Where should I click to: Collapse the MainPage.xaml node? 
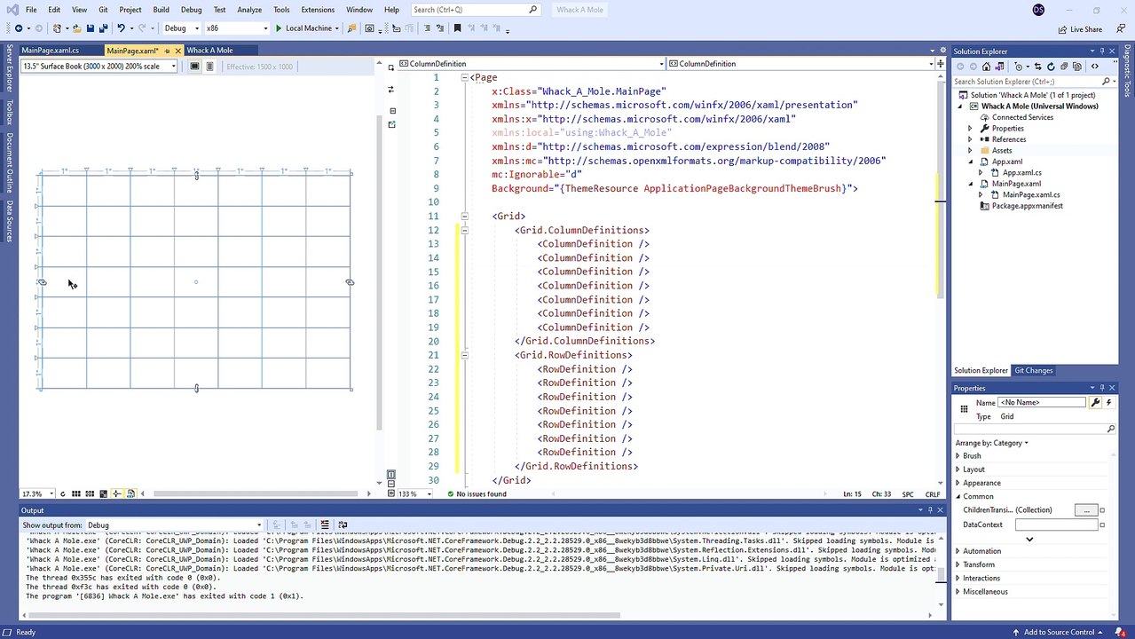point(970,184)
